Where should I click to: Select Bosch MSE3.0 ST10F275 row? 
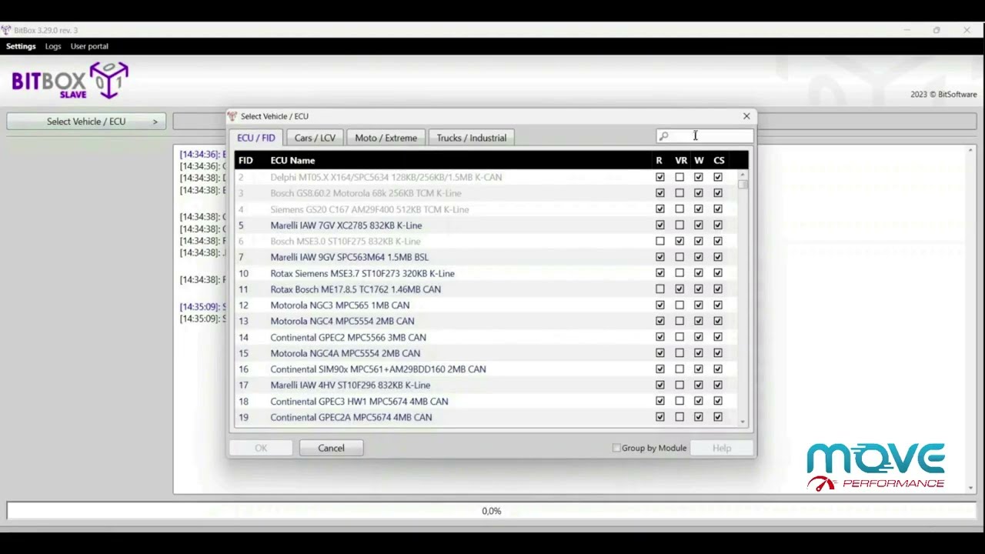tap(486, 241)
